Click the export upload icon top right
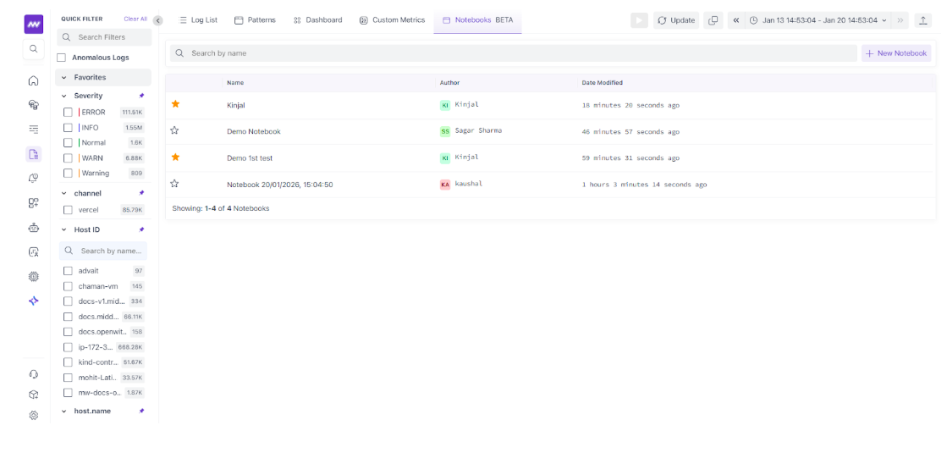The width and height of the screenshot is (947, 453). tap(923, 20)
